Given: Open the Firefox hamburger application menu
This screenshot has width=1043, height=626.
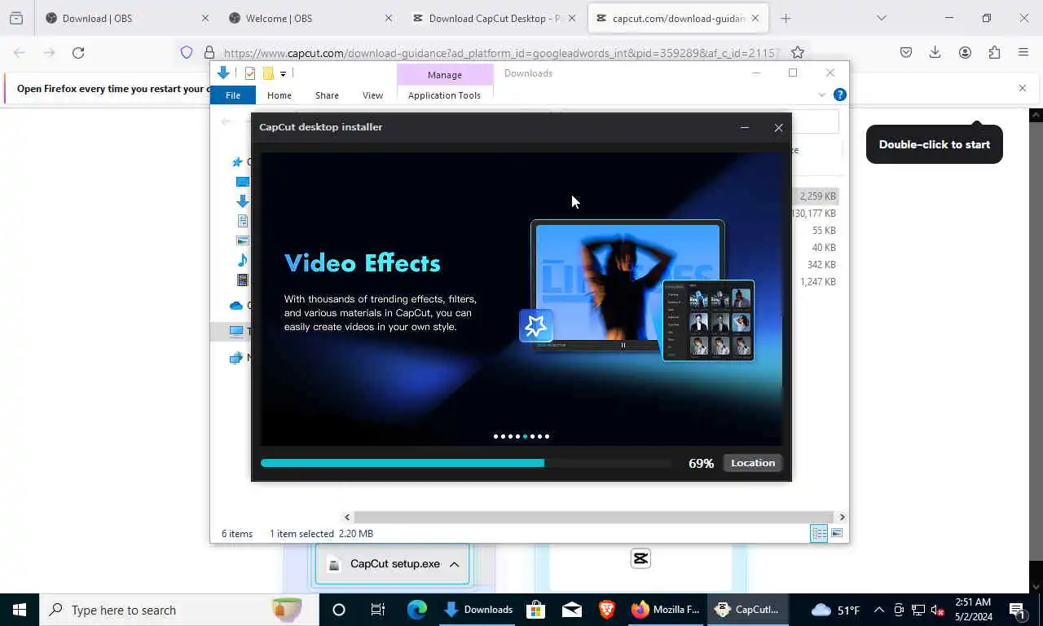Looking at the screenshot, I should coord(1023,52).
